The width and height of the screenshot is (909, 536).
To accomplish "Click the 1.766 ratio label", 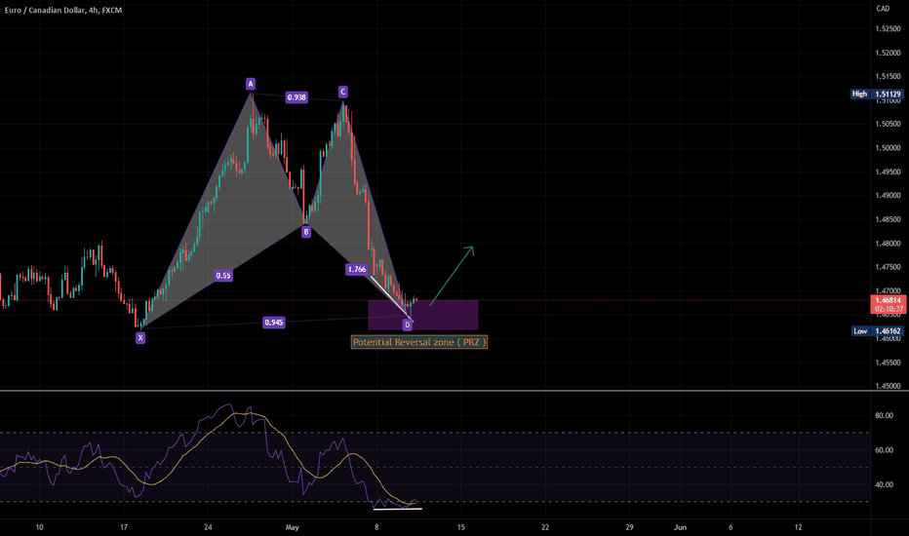I will tap(357, 269).
